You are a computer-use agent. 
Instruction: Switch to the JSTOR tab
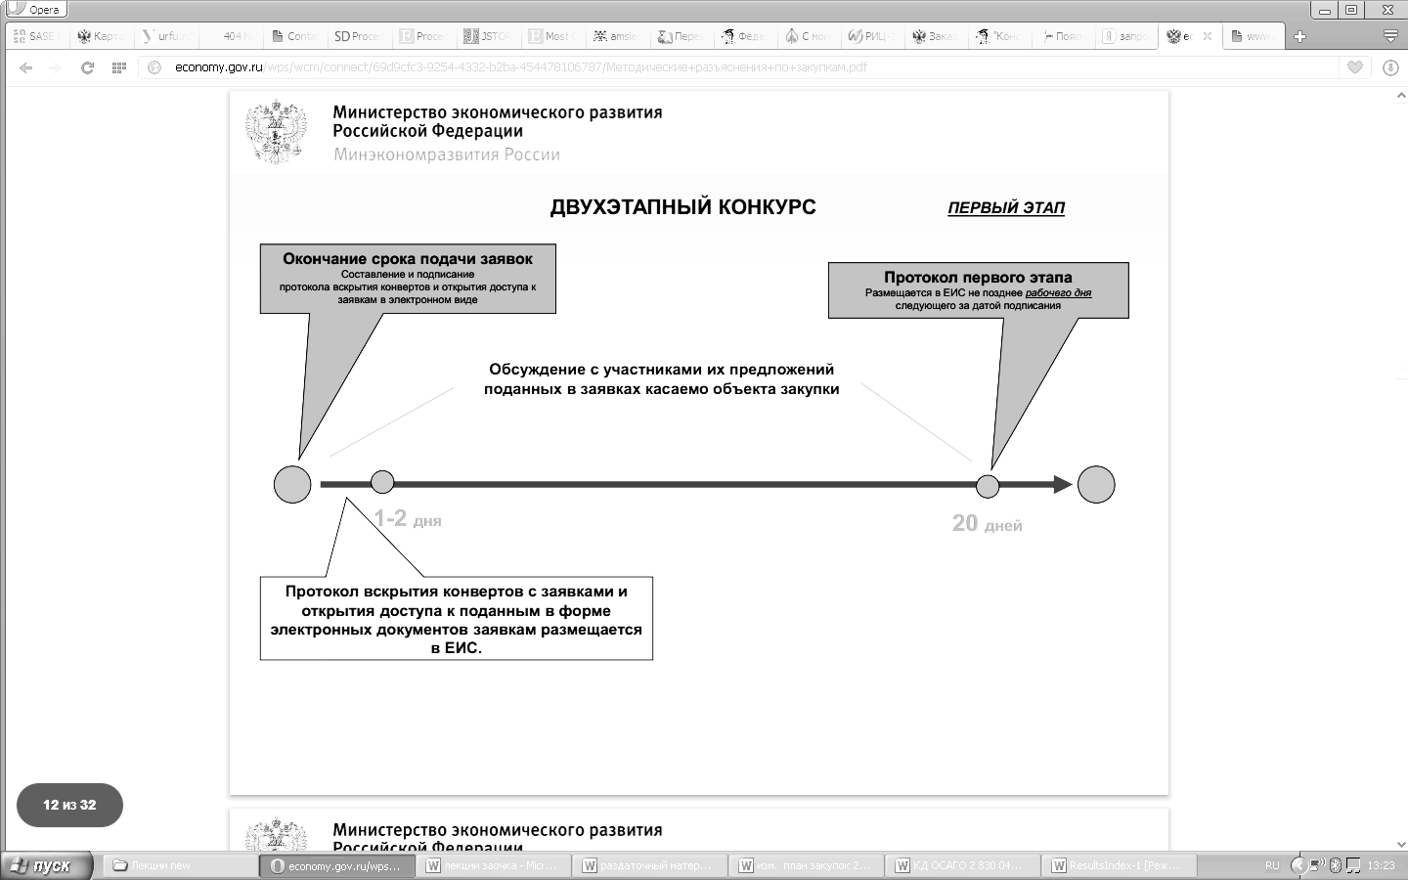pos(487,36)
